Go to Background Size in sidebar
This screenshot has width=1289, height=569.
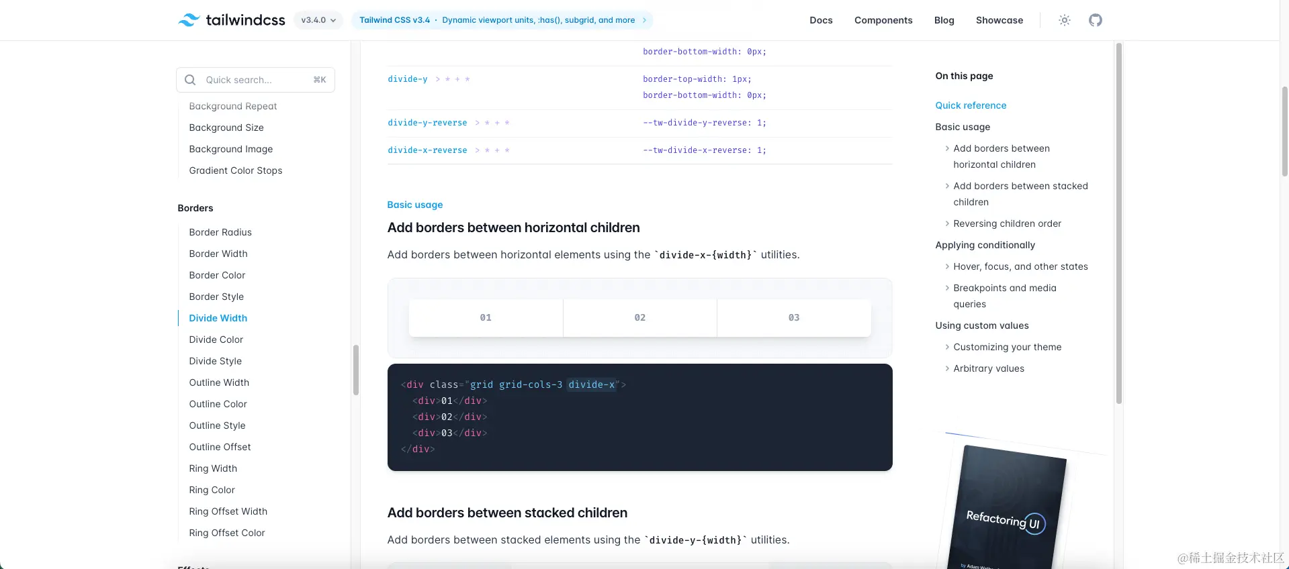point(226,127)
